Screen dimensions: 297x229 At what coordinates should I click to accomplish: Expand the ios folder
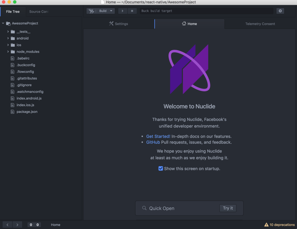(8, 45)
